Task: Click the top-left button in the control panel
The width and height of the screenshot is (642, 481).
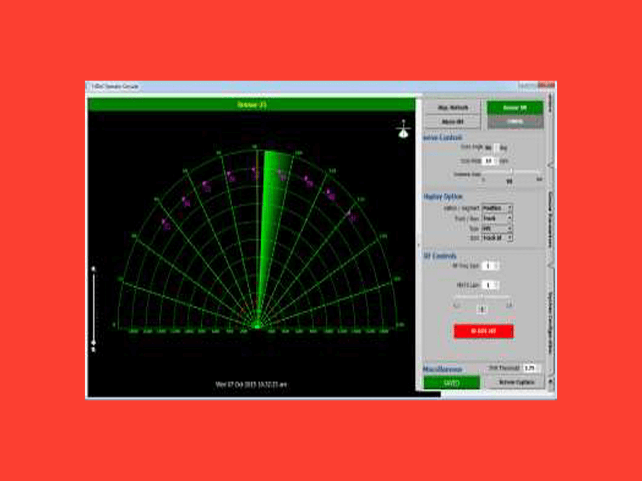Action: coord(453,107)
